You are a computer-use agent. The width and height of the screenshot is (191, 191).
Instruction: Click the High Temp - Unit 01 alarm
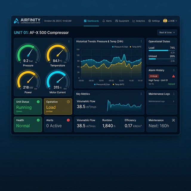(x=158, y=80)
